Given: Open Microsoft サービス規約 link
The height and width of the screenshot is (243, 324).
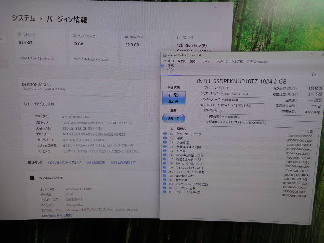Looking at the screenshot, I should [x=57, y=215].
